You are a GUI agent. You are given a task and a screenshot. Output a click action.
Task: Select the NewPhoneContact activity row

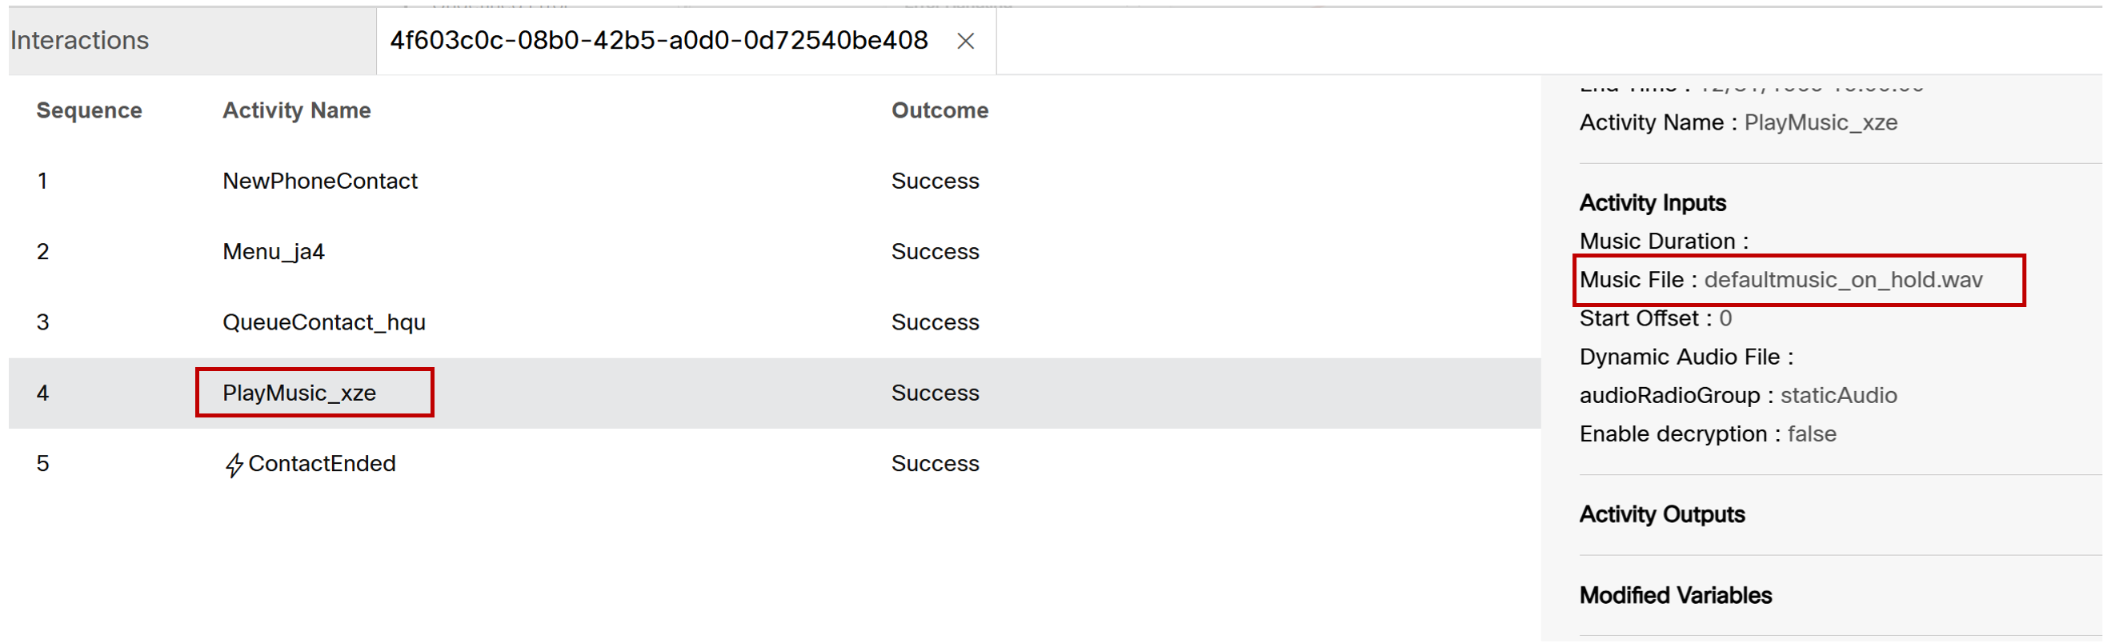tap(319, 181)
